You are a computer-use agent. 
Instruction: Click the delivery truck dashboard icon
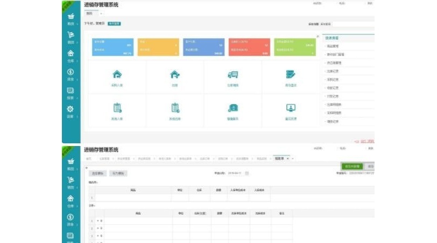coord(232,74)
